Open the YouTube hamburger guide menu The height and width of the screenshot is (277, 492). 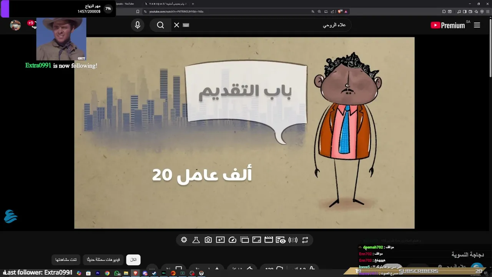point(477,25)
